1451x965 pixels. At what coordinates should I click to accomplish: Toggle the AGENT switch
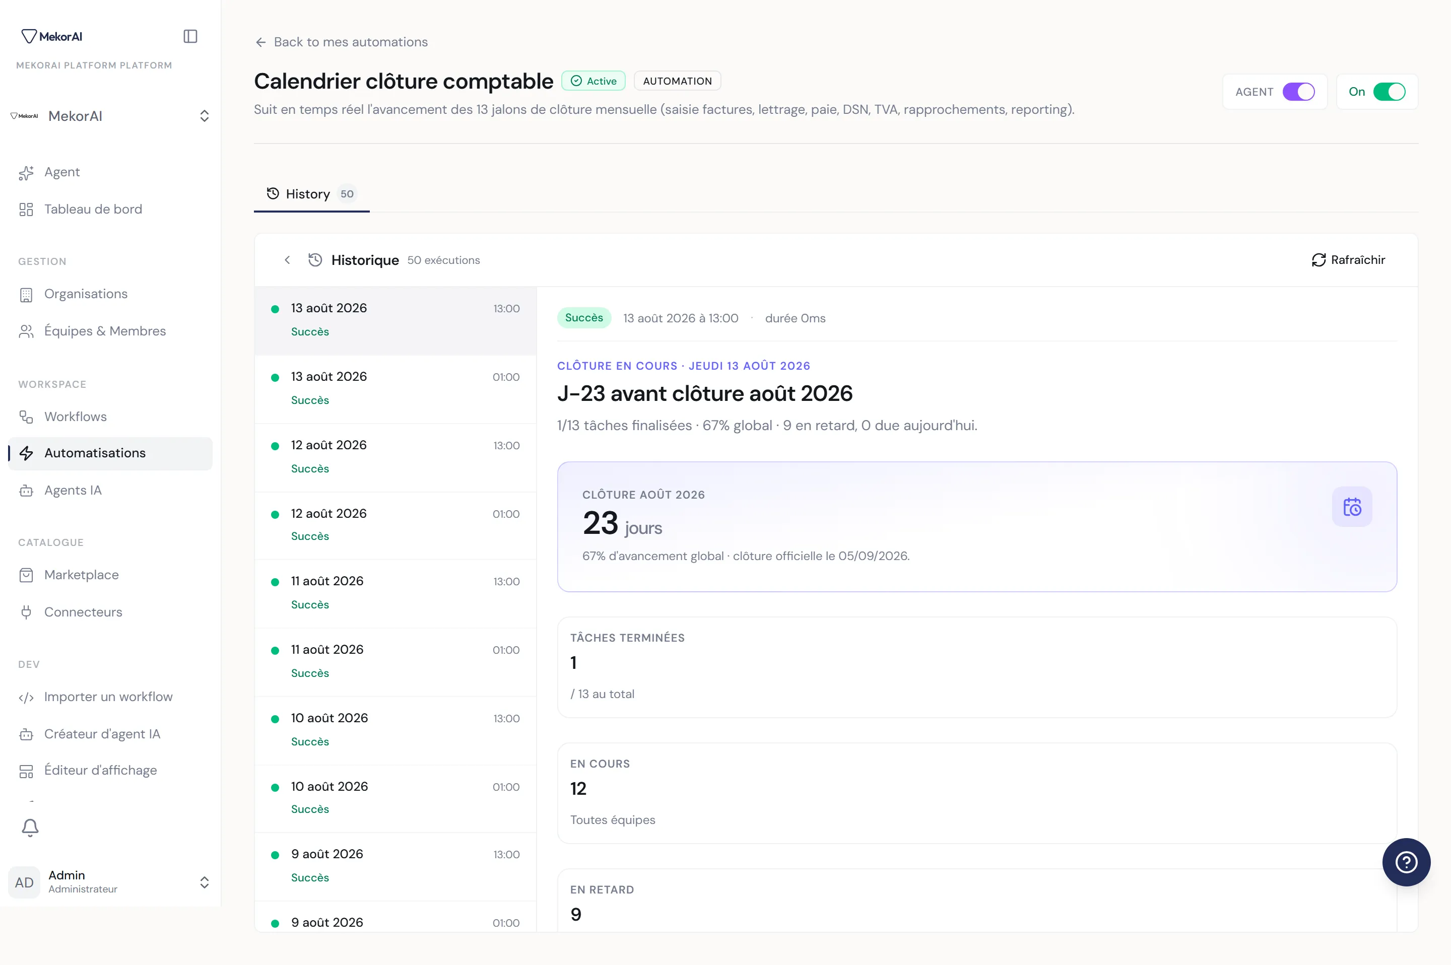(1298, 92)
